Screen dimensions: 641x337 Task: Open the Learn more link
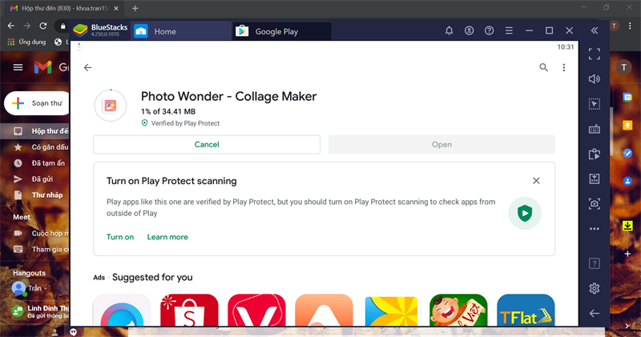point(167,237)
